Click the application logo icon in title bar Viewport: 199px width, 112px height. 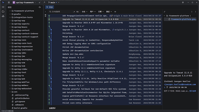pyautogui.click(x=3, y=2)
